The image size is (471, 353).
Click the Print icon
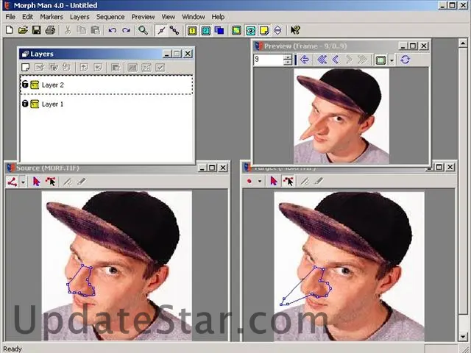(50, 30)
